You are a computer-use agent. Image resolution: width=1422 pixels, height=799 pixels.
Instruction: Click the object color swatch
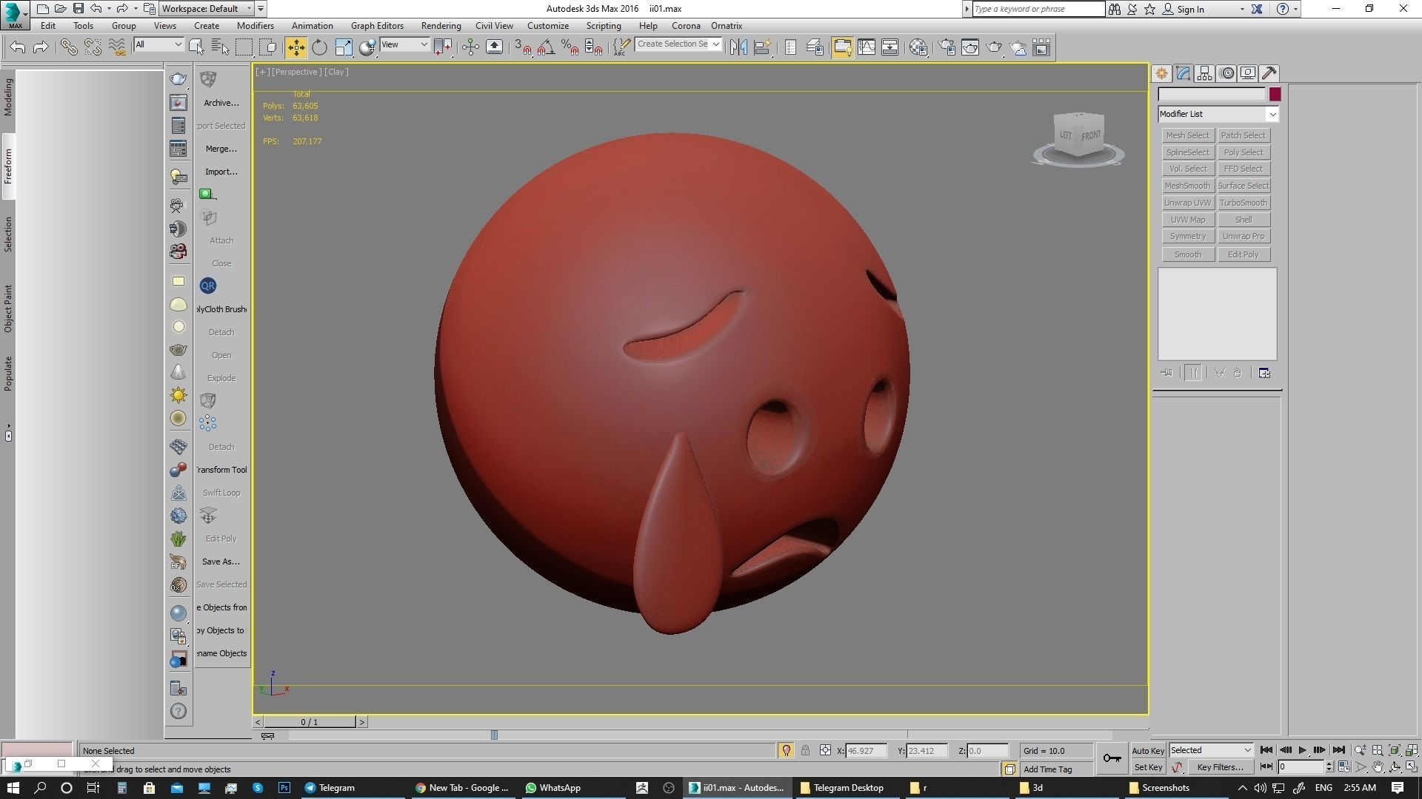pyautogui.click(x=1274, y=95)
